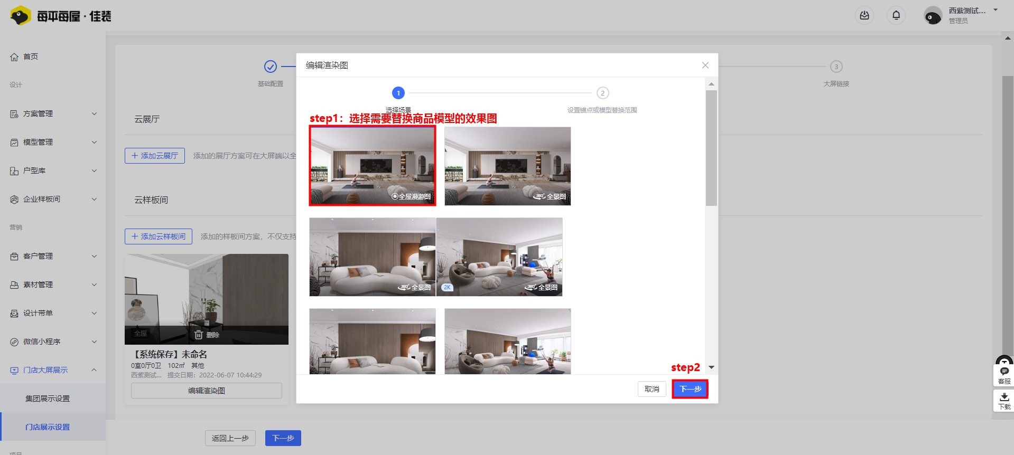The image size is (1014, 455).
Task: Open the 方案管理 menu label
Action: (x=38, y=113)
